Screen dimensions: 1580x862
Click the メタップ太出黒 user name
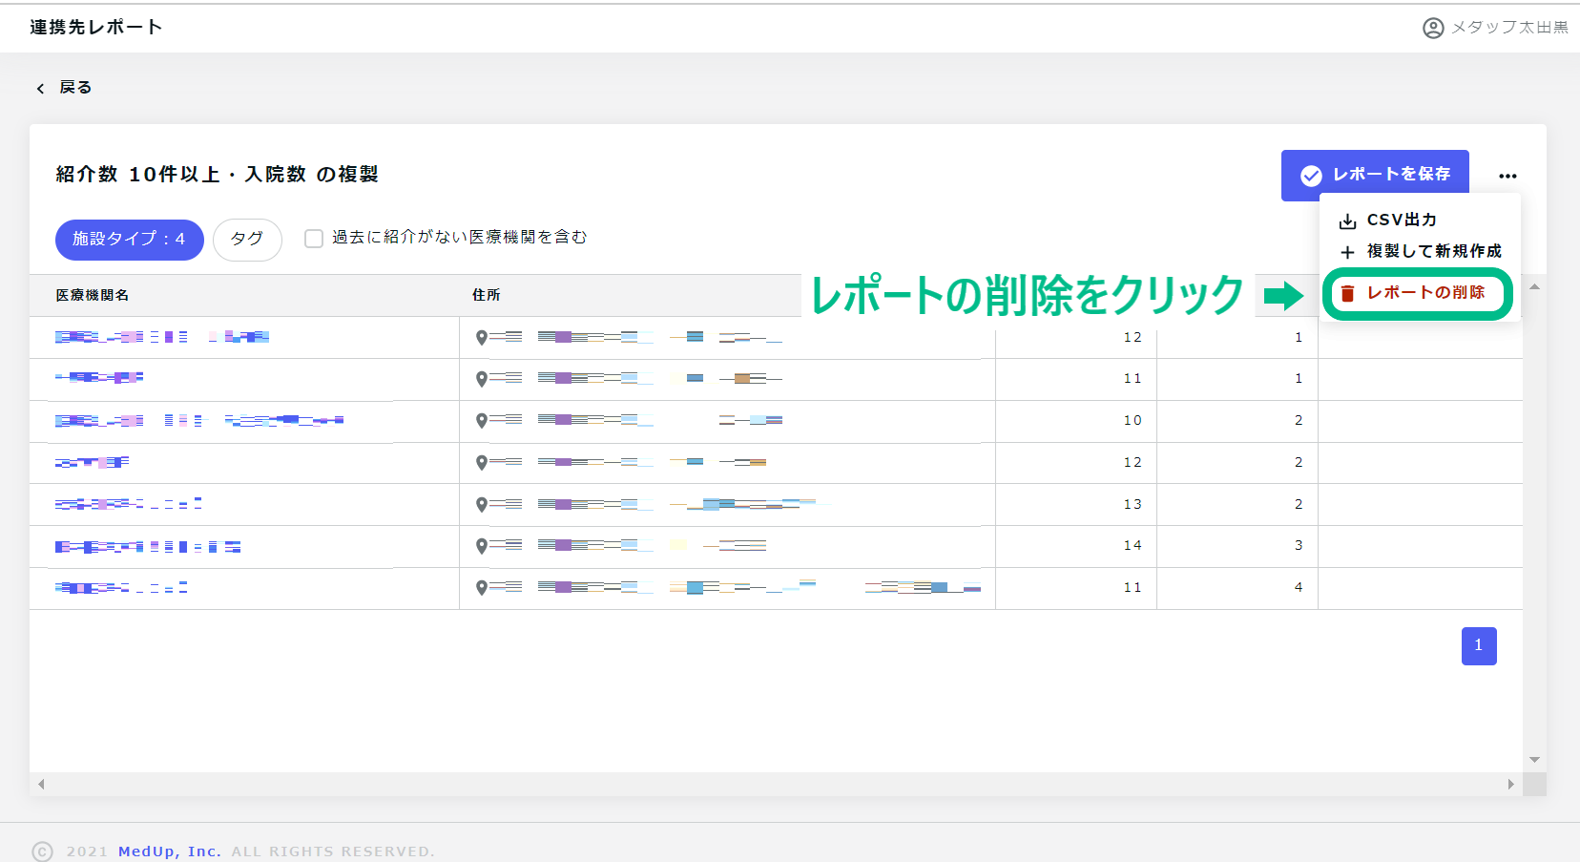pos(1509,28)
